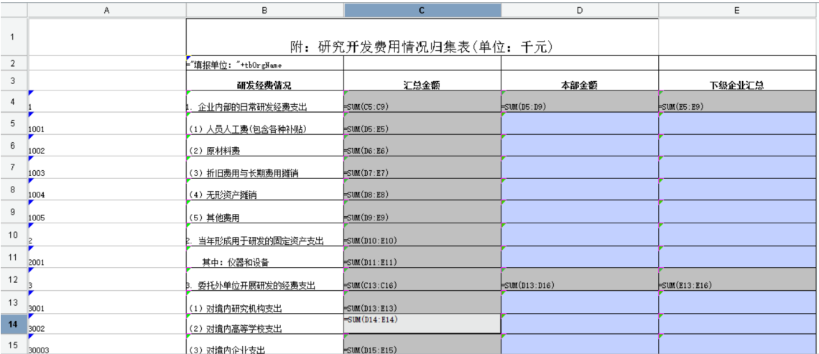Select column header D
819x354 pixels.
coord(580,10)
